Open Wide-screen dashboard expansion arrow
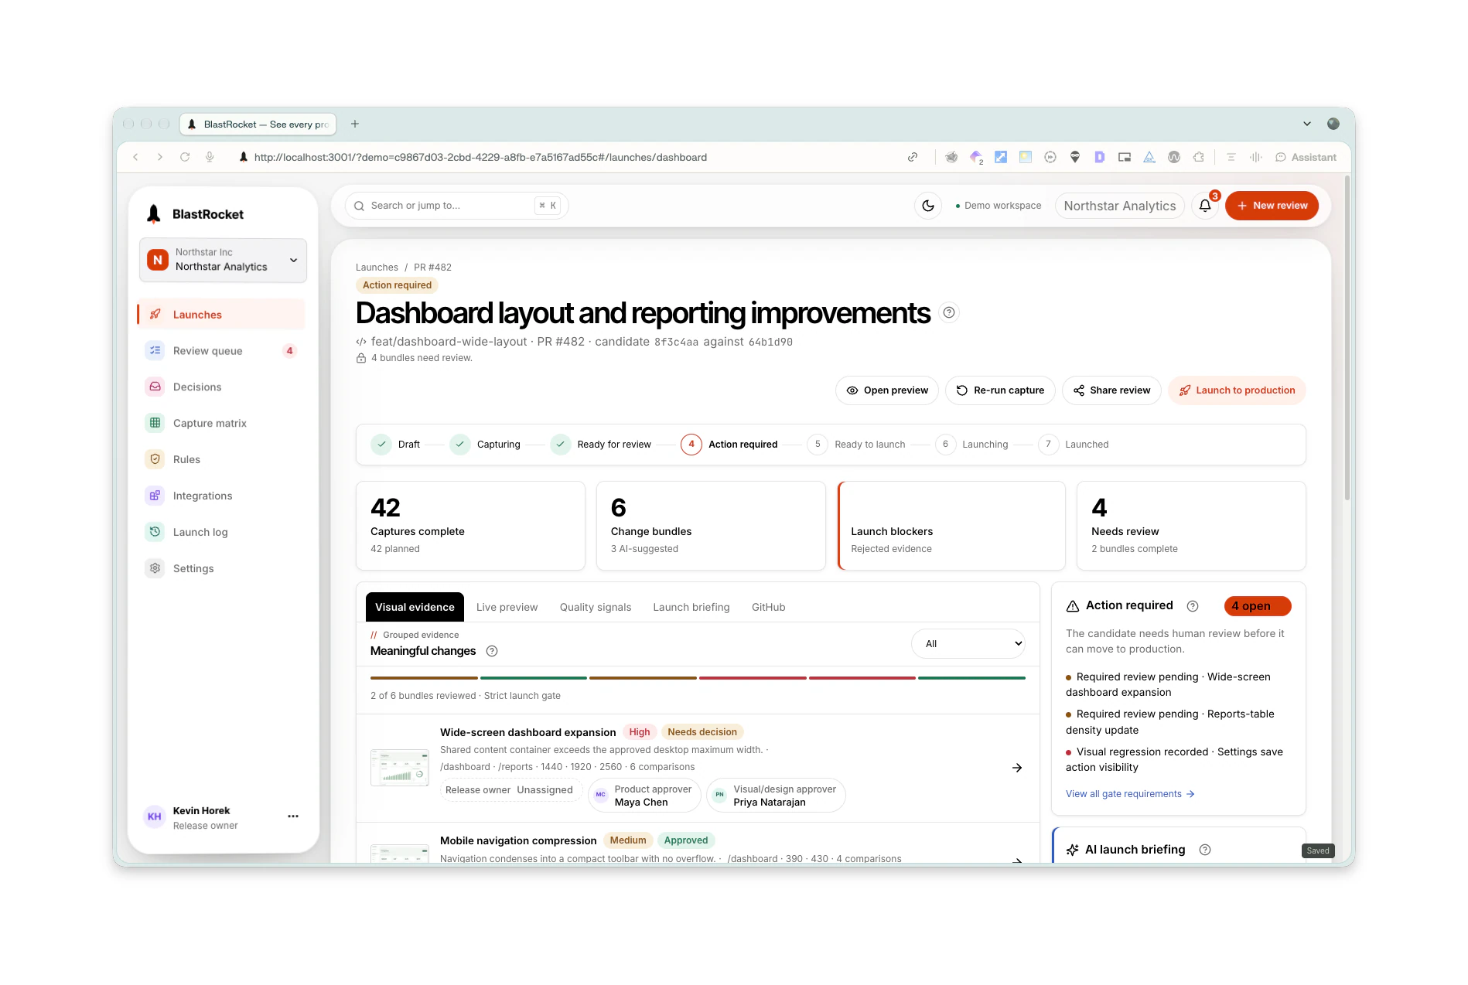Screen dimensions: 1468x985 1017,768
